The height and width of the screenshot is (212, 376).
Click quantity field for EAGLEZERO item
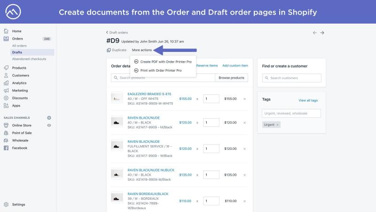click(x=211, y=99)
